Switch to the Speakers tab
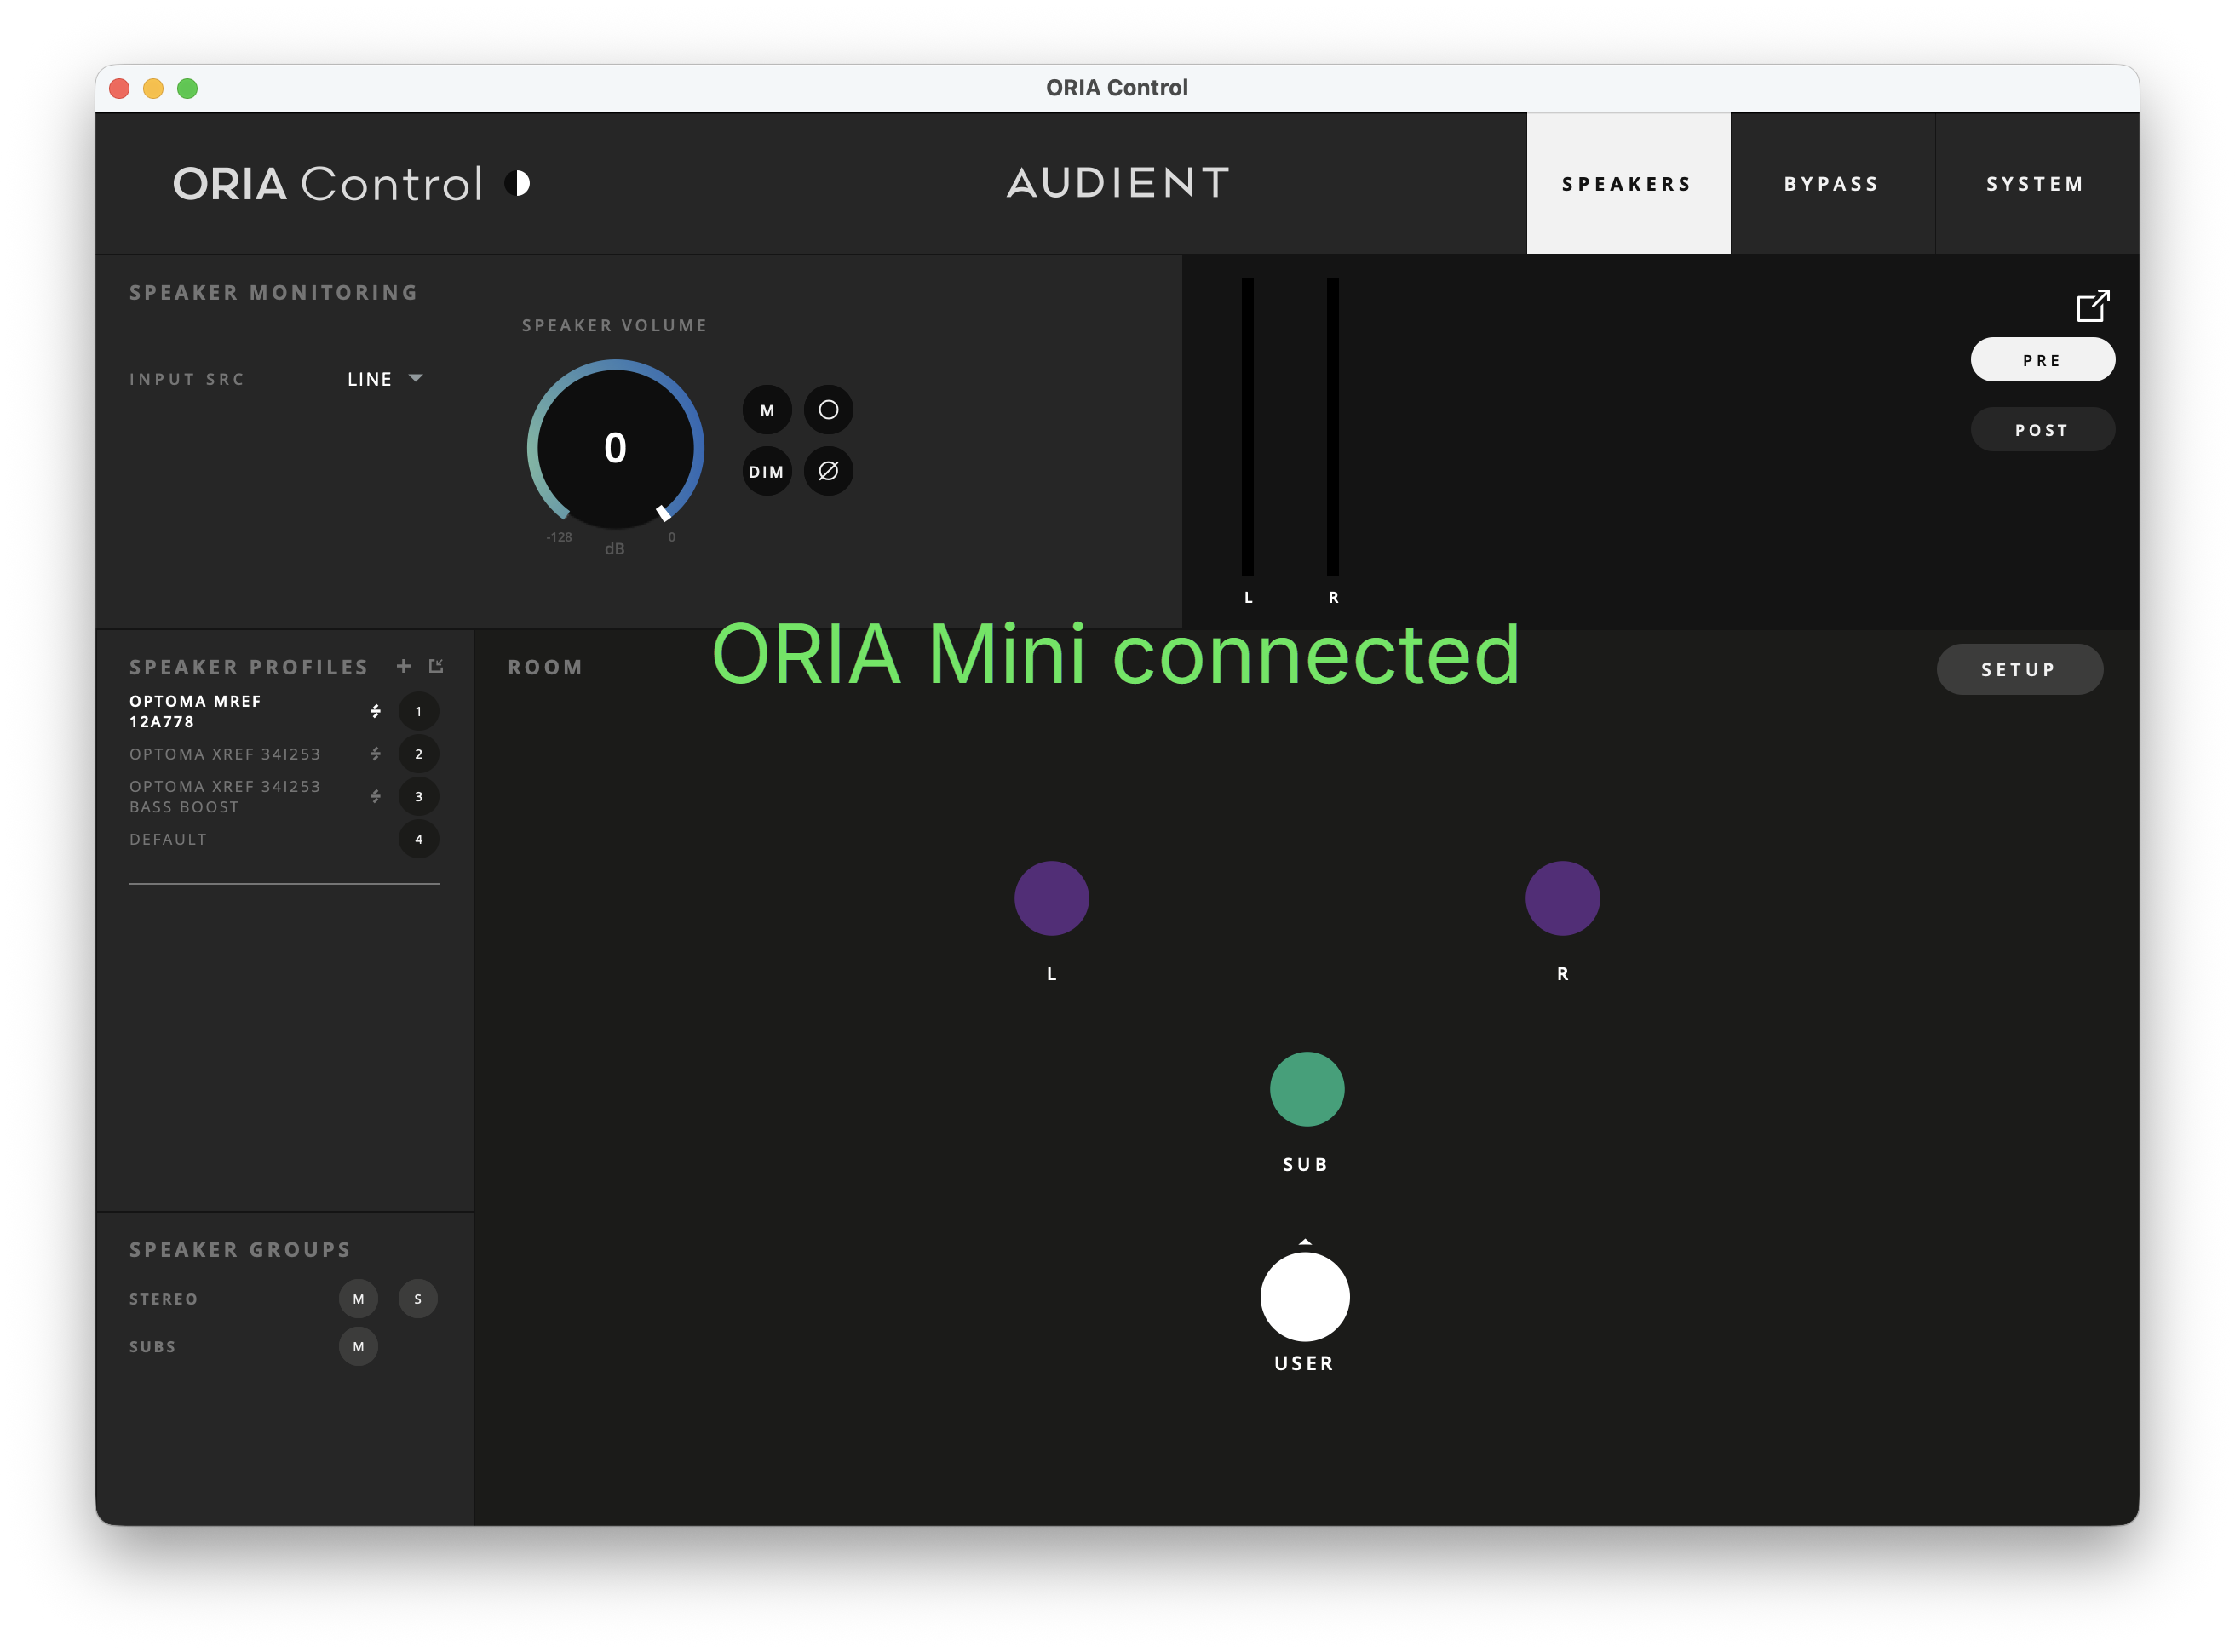Viewport: 2235px width, 1652px height. [x=1628, y=184]
